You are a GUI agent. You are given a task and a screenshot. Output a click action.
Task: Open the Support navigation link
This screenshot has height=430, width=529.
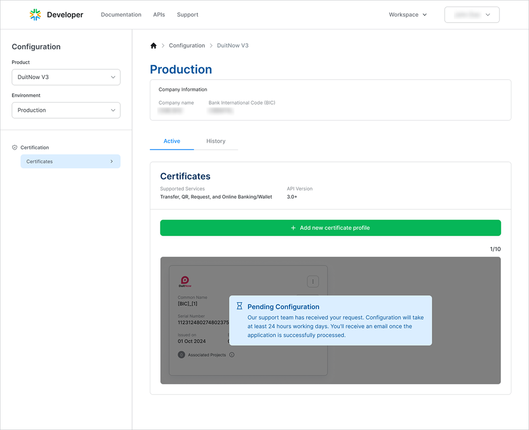[187, 15]
